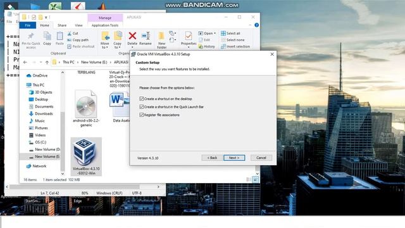Switch to large icons view in status bar

[x=255, y=179]
